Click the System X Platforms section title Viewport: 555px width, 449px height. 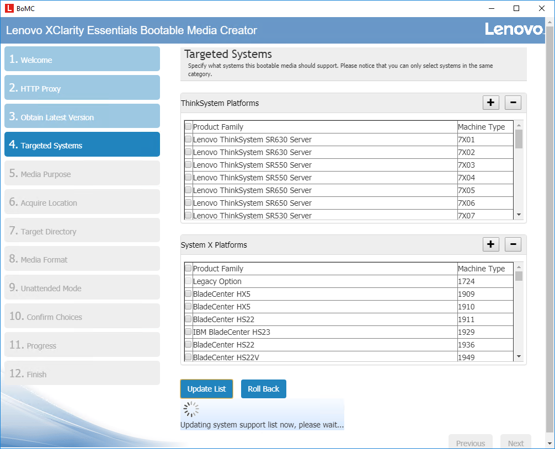214,245
